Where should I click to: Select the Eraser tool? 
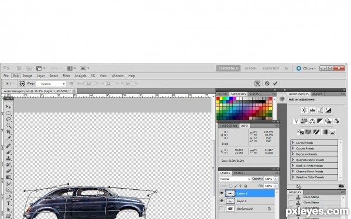pos(9,171)
